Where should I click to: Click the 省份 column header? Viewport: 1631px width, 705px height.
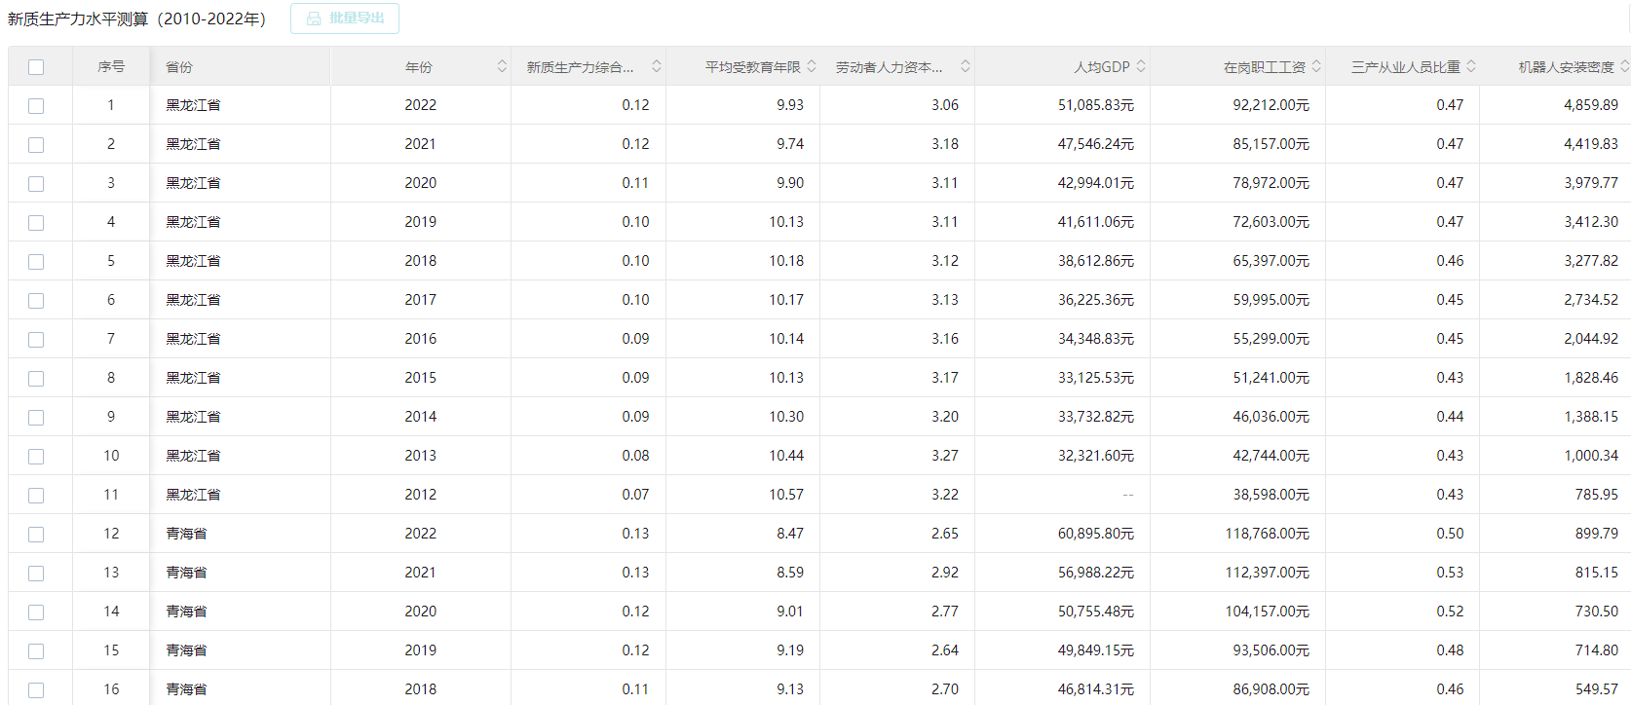coord(179,67)
